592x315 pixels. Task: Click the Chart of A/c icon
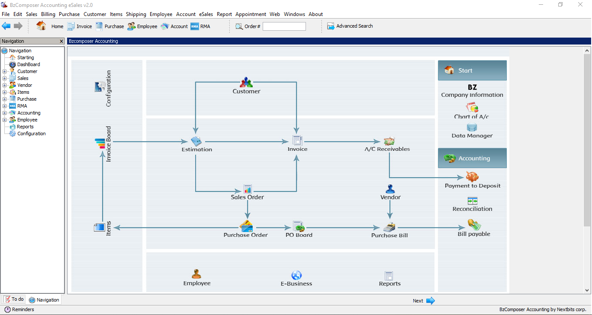click(472, 108)
